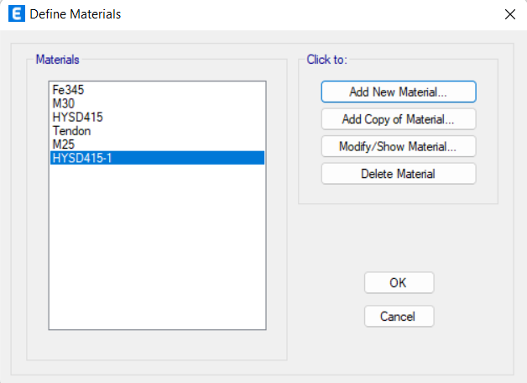Viewport: 527px width, 383px height.
Task: Click the 'Click to:' group label
Action: [x=326, y=60]
